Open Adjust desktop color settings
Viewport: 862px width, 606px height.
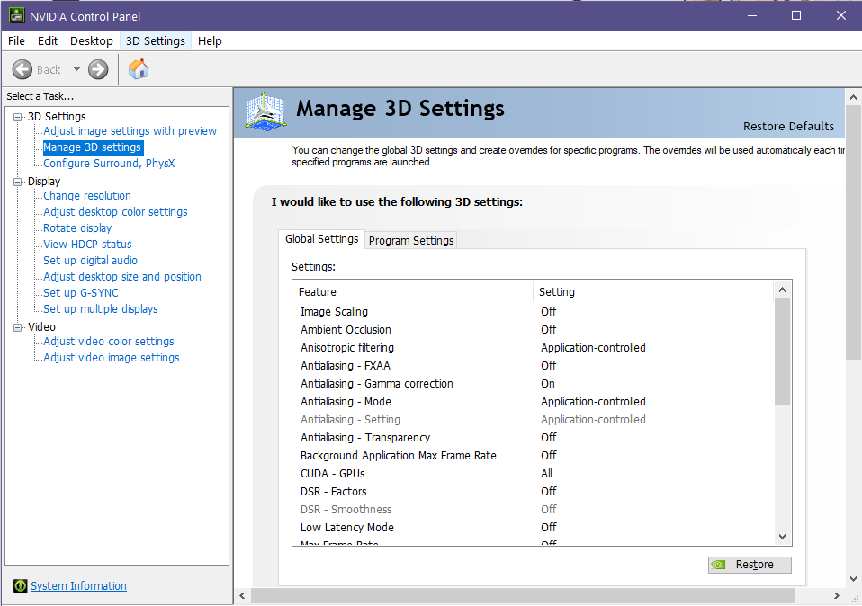(115, 211)
